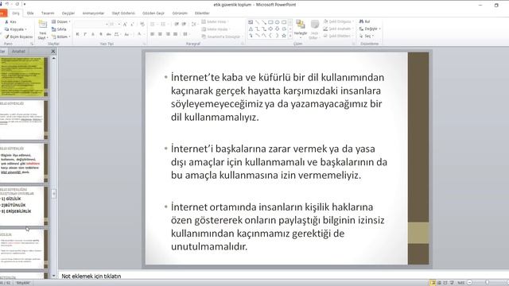Image resolution: width=509 pixels, height=286 pixels.
Task: Toggle italic (T) formatting
Action: tap(85, 34)
